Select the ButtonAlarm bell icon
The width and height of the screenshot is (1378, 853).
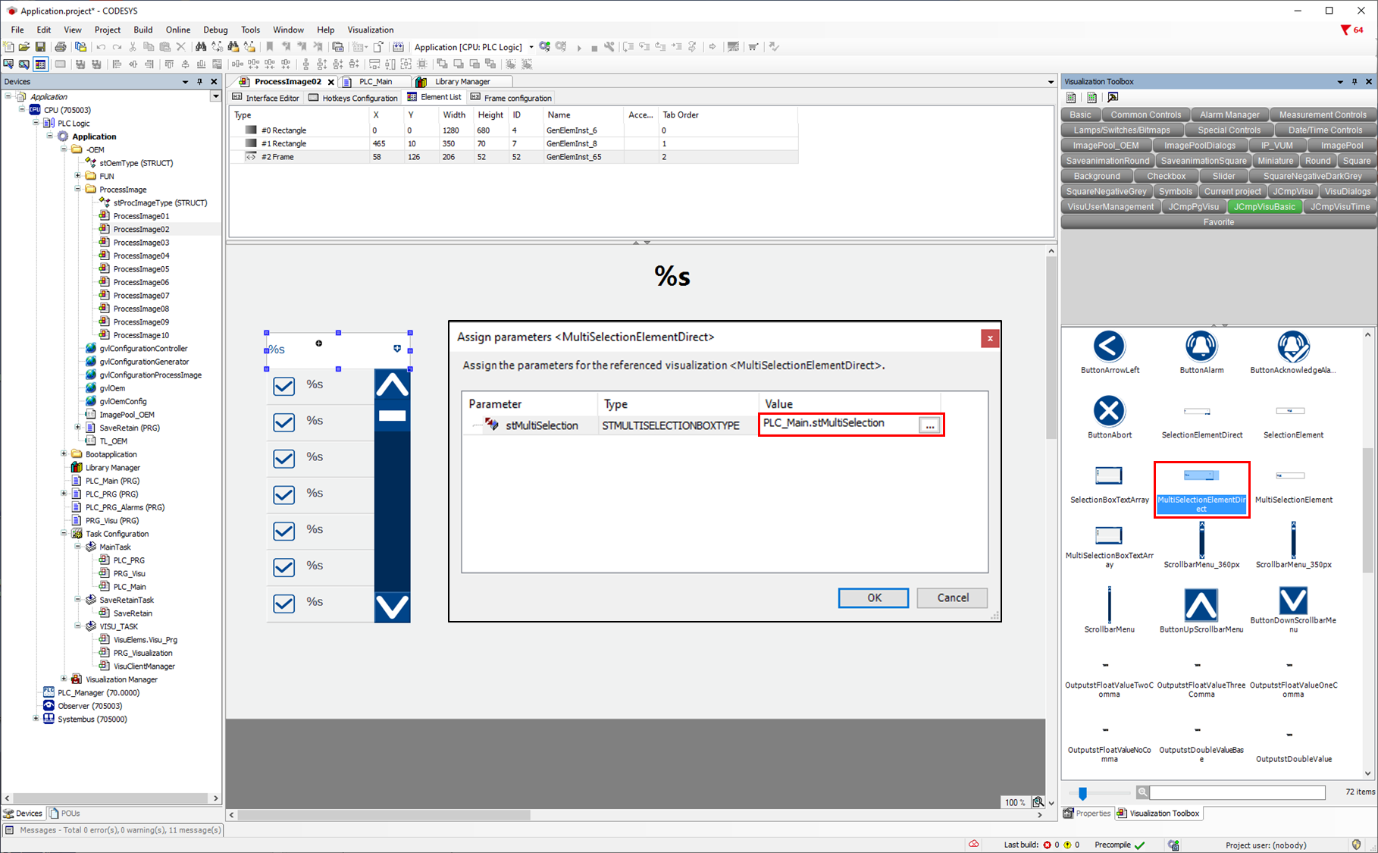coord(1201,347)
